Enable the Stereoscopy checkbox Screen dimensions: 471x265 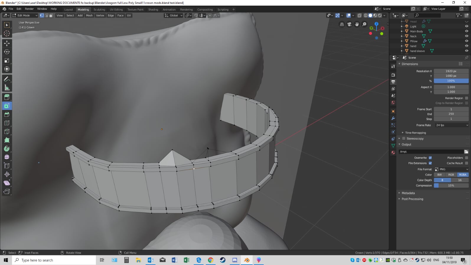(404, 138)
